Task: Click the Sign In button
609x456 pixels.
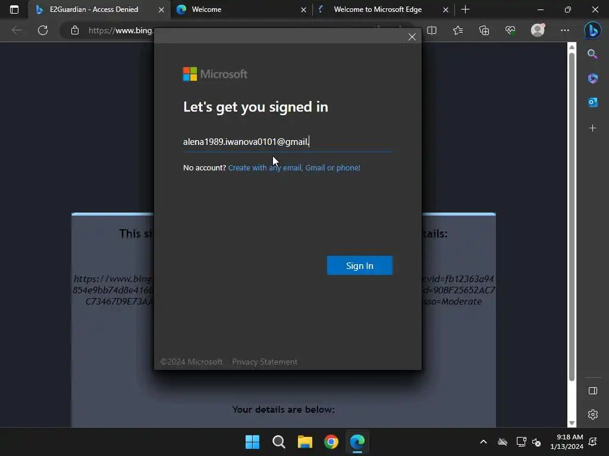Action: (360, 265)
